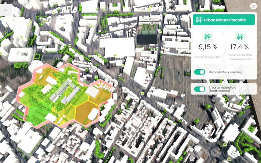This screenshot has width=261, height=163.
Task: Close the Urban Nature Potential panel
Action: [x=253, y=6]
